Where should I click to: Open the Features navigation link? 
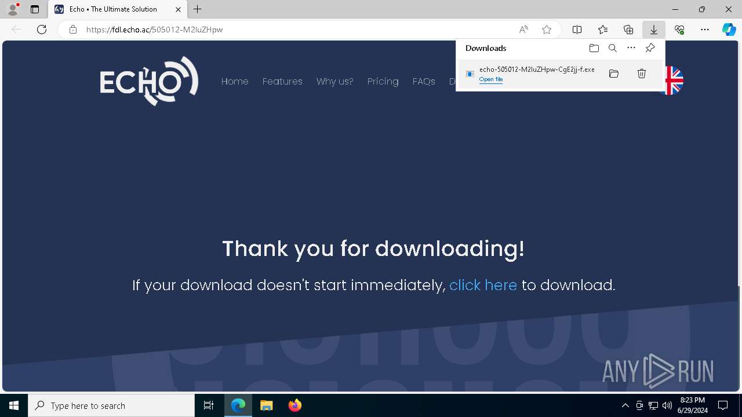282,82
